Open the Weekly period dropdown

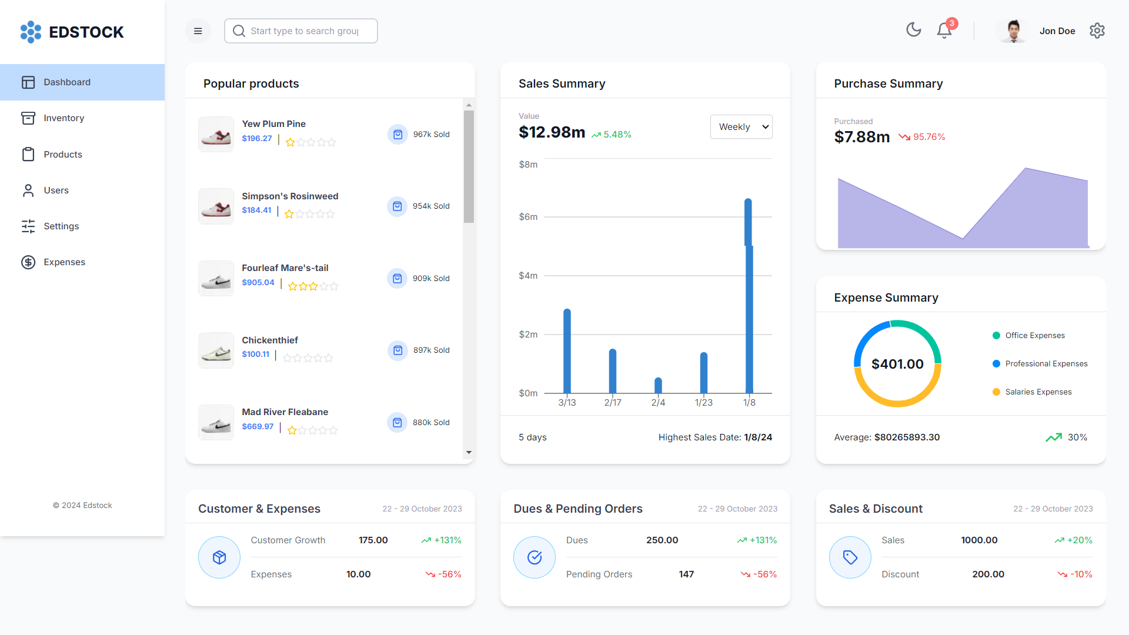coord(741,127)
